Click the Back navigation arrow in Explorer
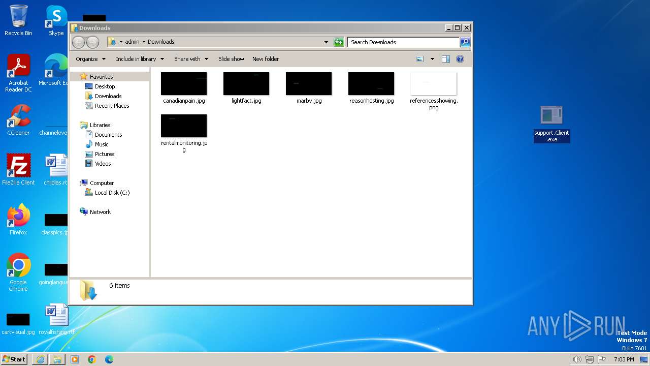 coord(78,42)
